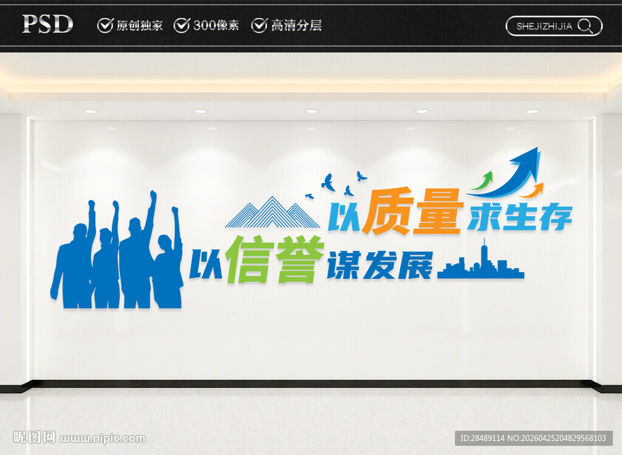Click the blue mountain line graphic
This screenshot has height=455, width=622.
point(272,212)
